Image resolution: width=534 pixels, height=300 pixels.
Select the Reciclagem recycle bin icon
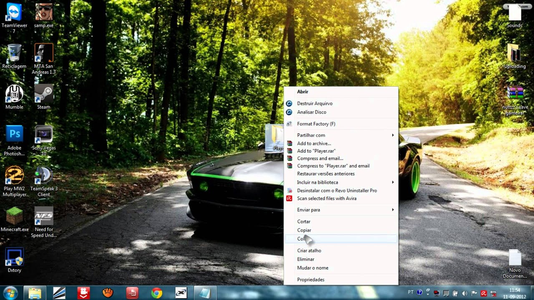point(14,56)
